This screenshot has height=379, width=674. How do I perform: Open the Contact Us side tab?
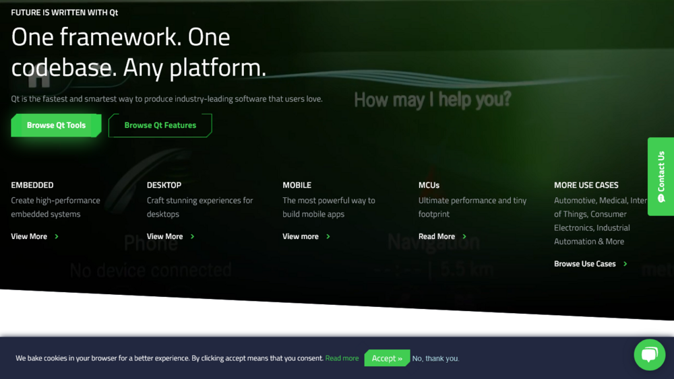pyautogui.click(x=661, y=176)
